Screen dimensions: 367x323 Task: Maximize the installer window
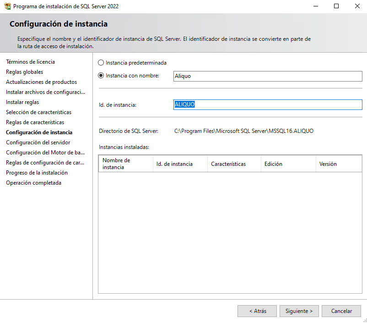point(336,6)
